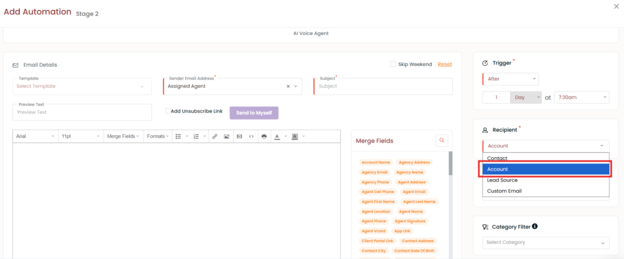Insert the Agency Phone merge field
This screenshot has height=259, width=624.
[x=375, y=182]
